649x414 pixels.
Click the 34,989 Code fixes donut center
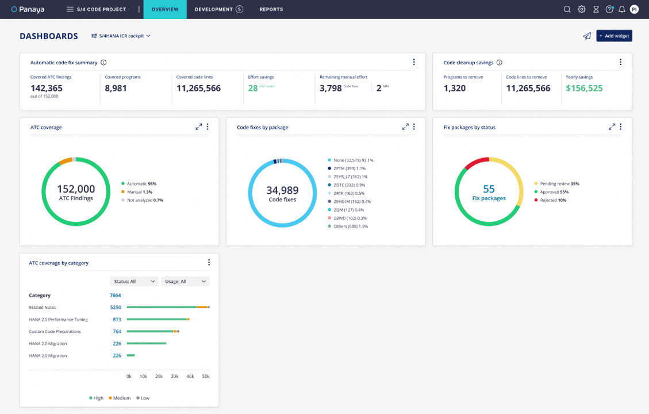pos(282,194)
